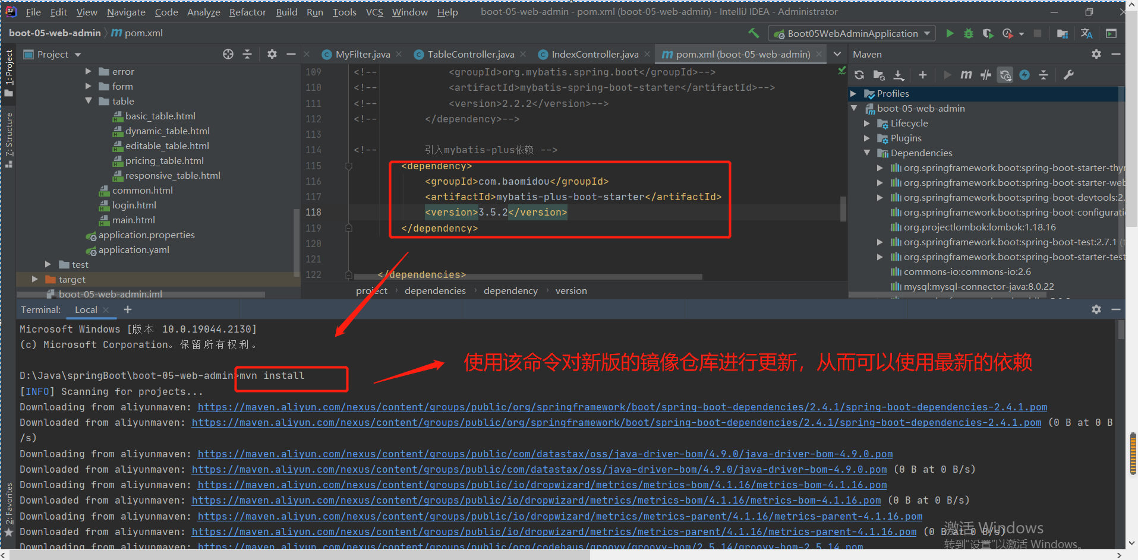Generate sources and update folders Maven icon
Viewport: 1138px width, 560px height.
[879, 75]
